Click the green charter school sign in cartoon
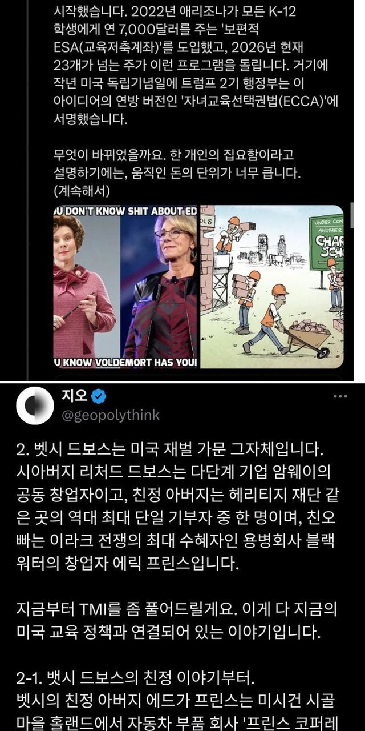The width and height of the screenshot is (365, 731). [326, 242]
